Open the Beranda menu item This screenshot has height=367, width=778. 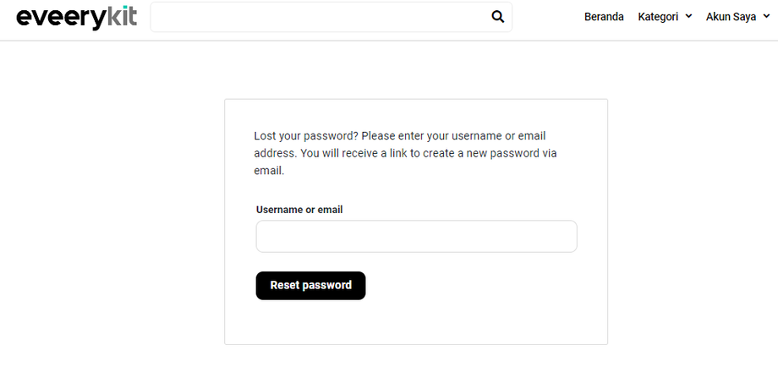604,17
